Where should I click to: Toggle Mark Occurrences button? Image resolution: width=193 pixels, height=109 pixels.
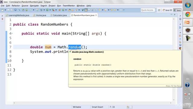pyautogui.click(x=86, y=10)
